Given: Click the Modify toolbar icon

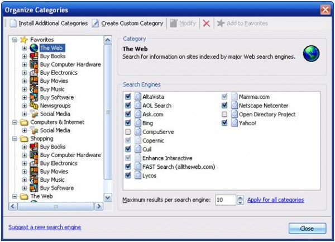Looking at the screenshot, I should point(174,23).
